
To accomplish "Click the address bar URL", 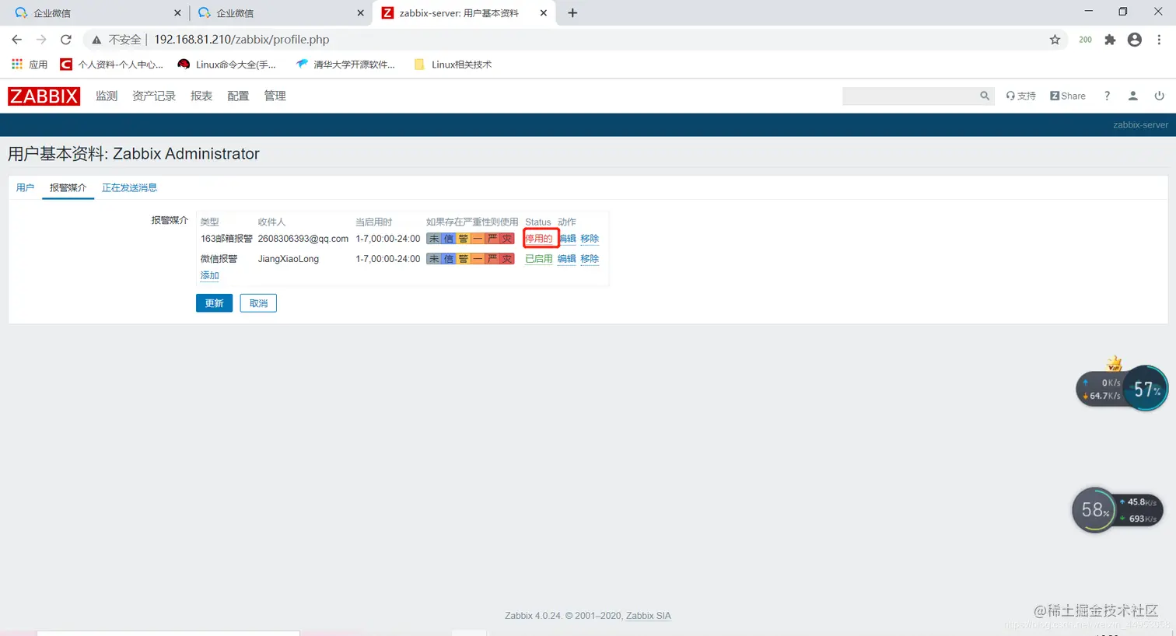I will click(x=242, y=40).
